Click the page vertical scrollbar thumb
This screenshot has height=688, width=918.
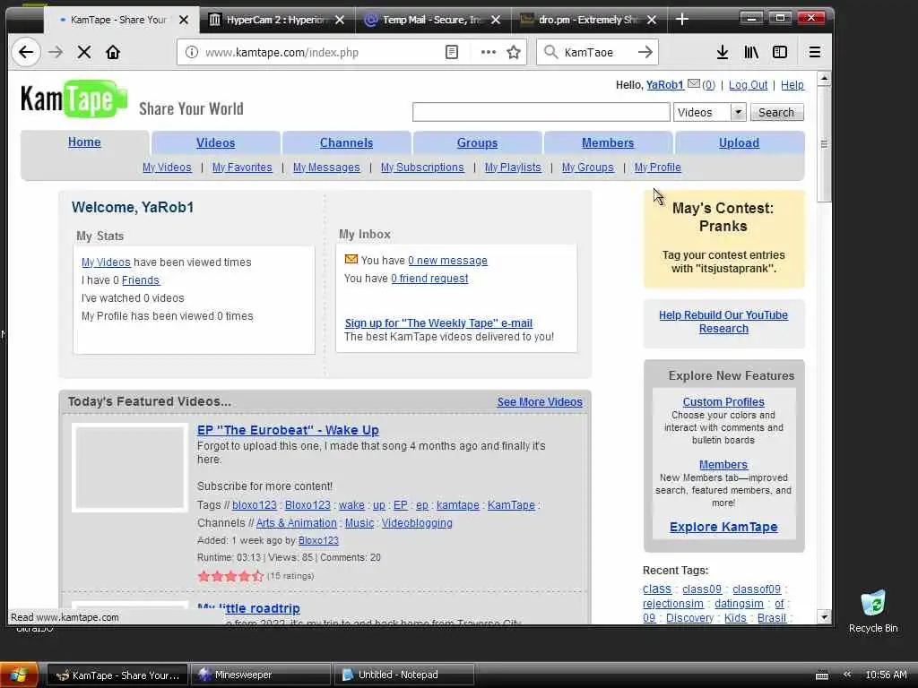824,144
